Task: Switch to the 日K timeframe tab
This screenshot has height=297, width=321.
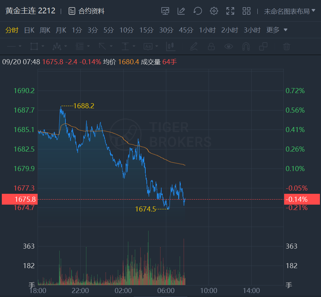Action: click(29, 30)
